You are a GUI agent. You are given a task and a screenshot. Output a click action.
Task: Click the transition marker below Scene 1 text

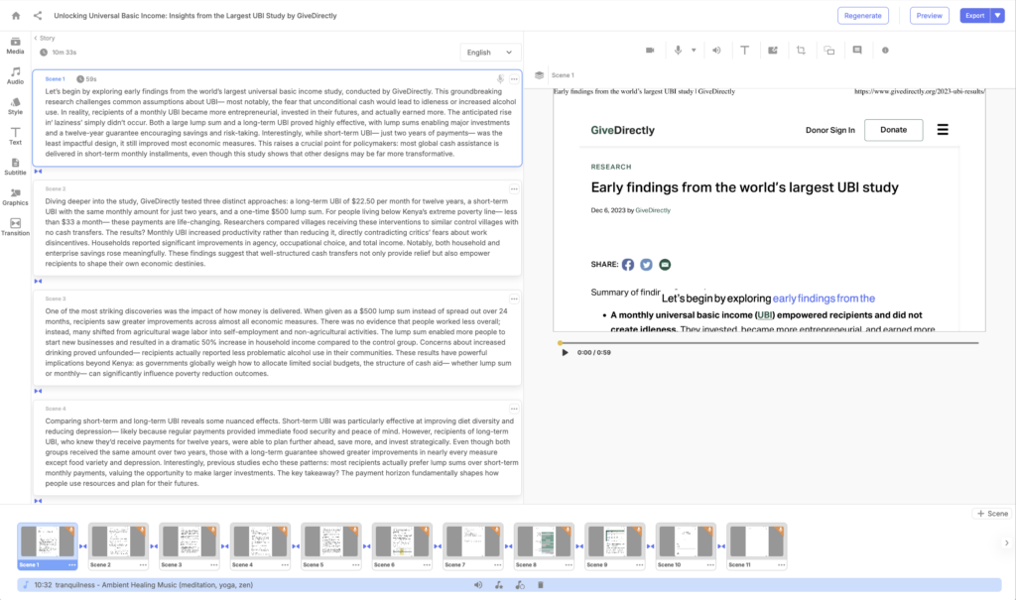tap(39, 172)
